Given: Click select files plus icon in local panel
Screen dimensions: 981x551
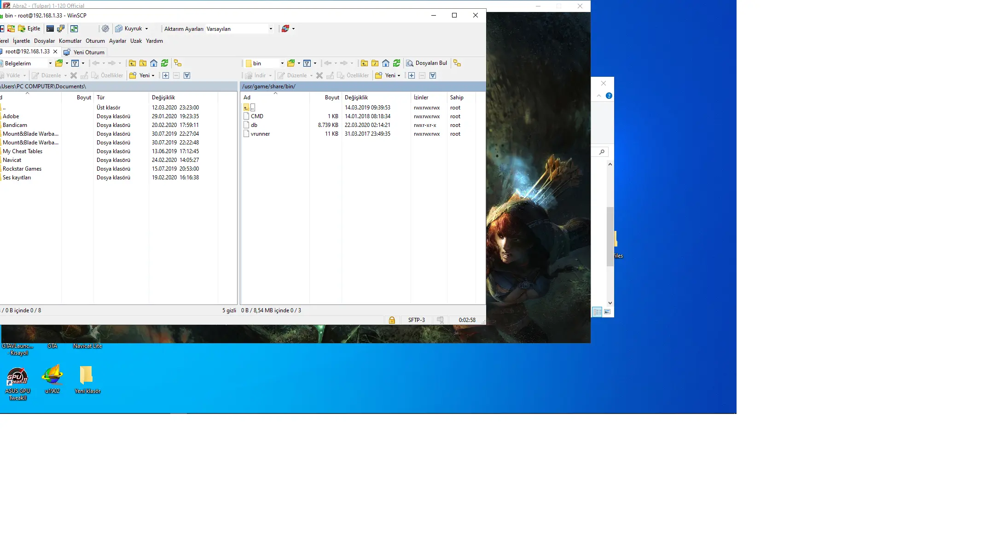Looking at the screenshot, I should click(x=166, y=75).
